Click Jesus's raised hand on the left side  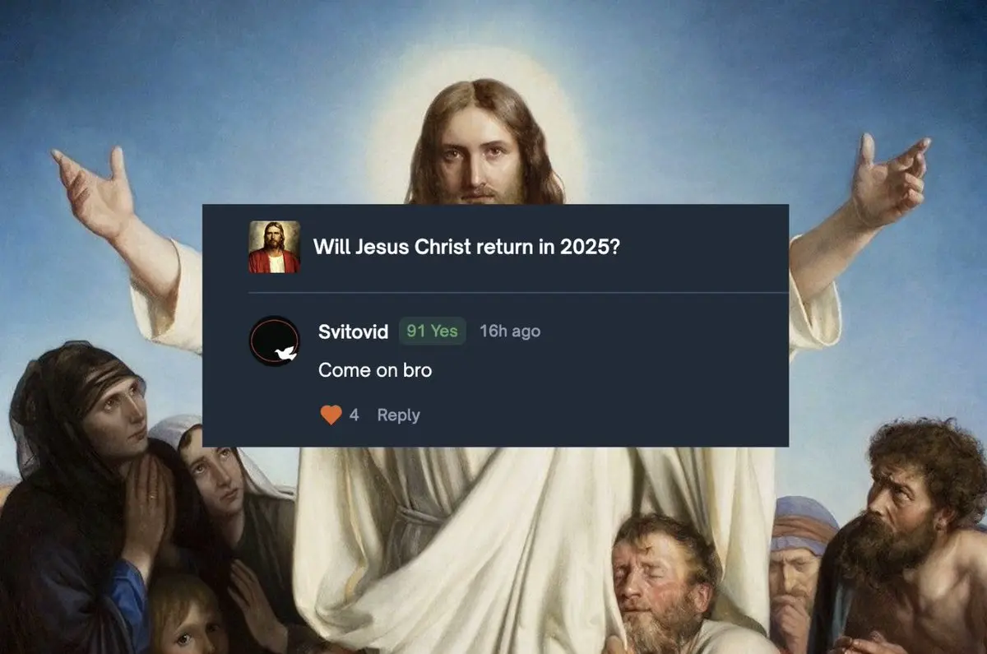click(x=93, y=193)
